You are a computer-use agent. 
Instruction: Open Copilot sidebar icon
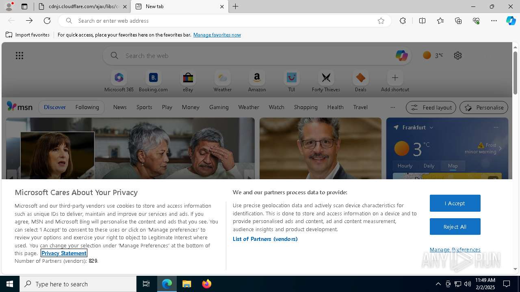coord(511,21)
